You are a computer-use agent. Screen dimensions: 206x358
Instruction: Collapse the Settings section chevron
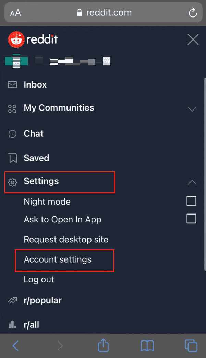click(x=192, y=182)
